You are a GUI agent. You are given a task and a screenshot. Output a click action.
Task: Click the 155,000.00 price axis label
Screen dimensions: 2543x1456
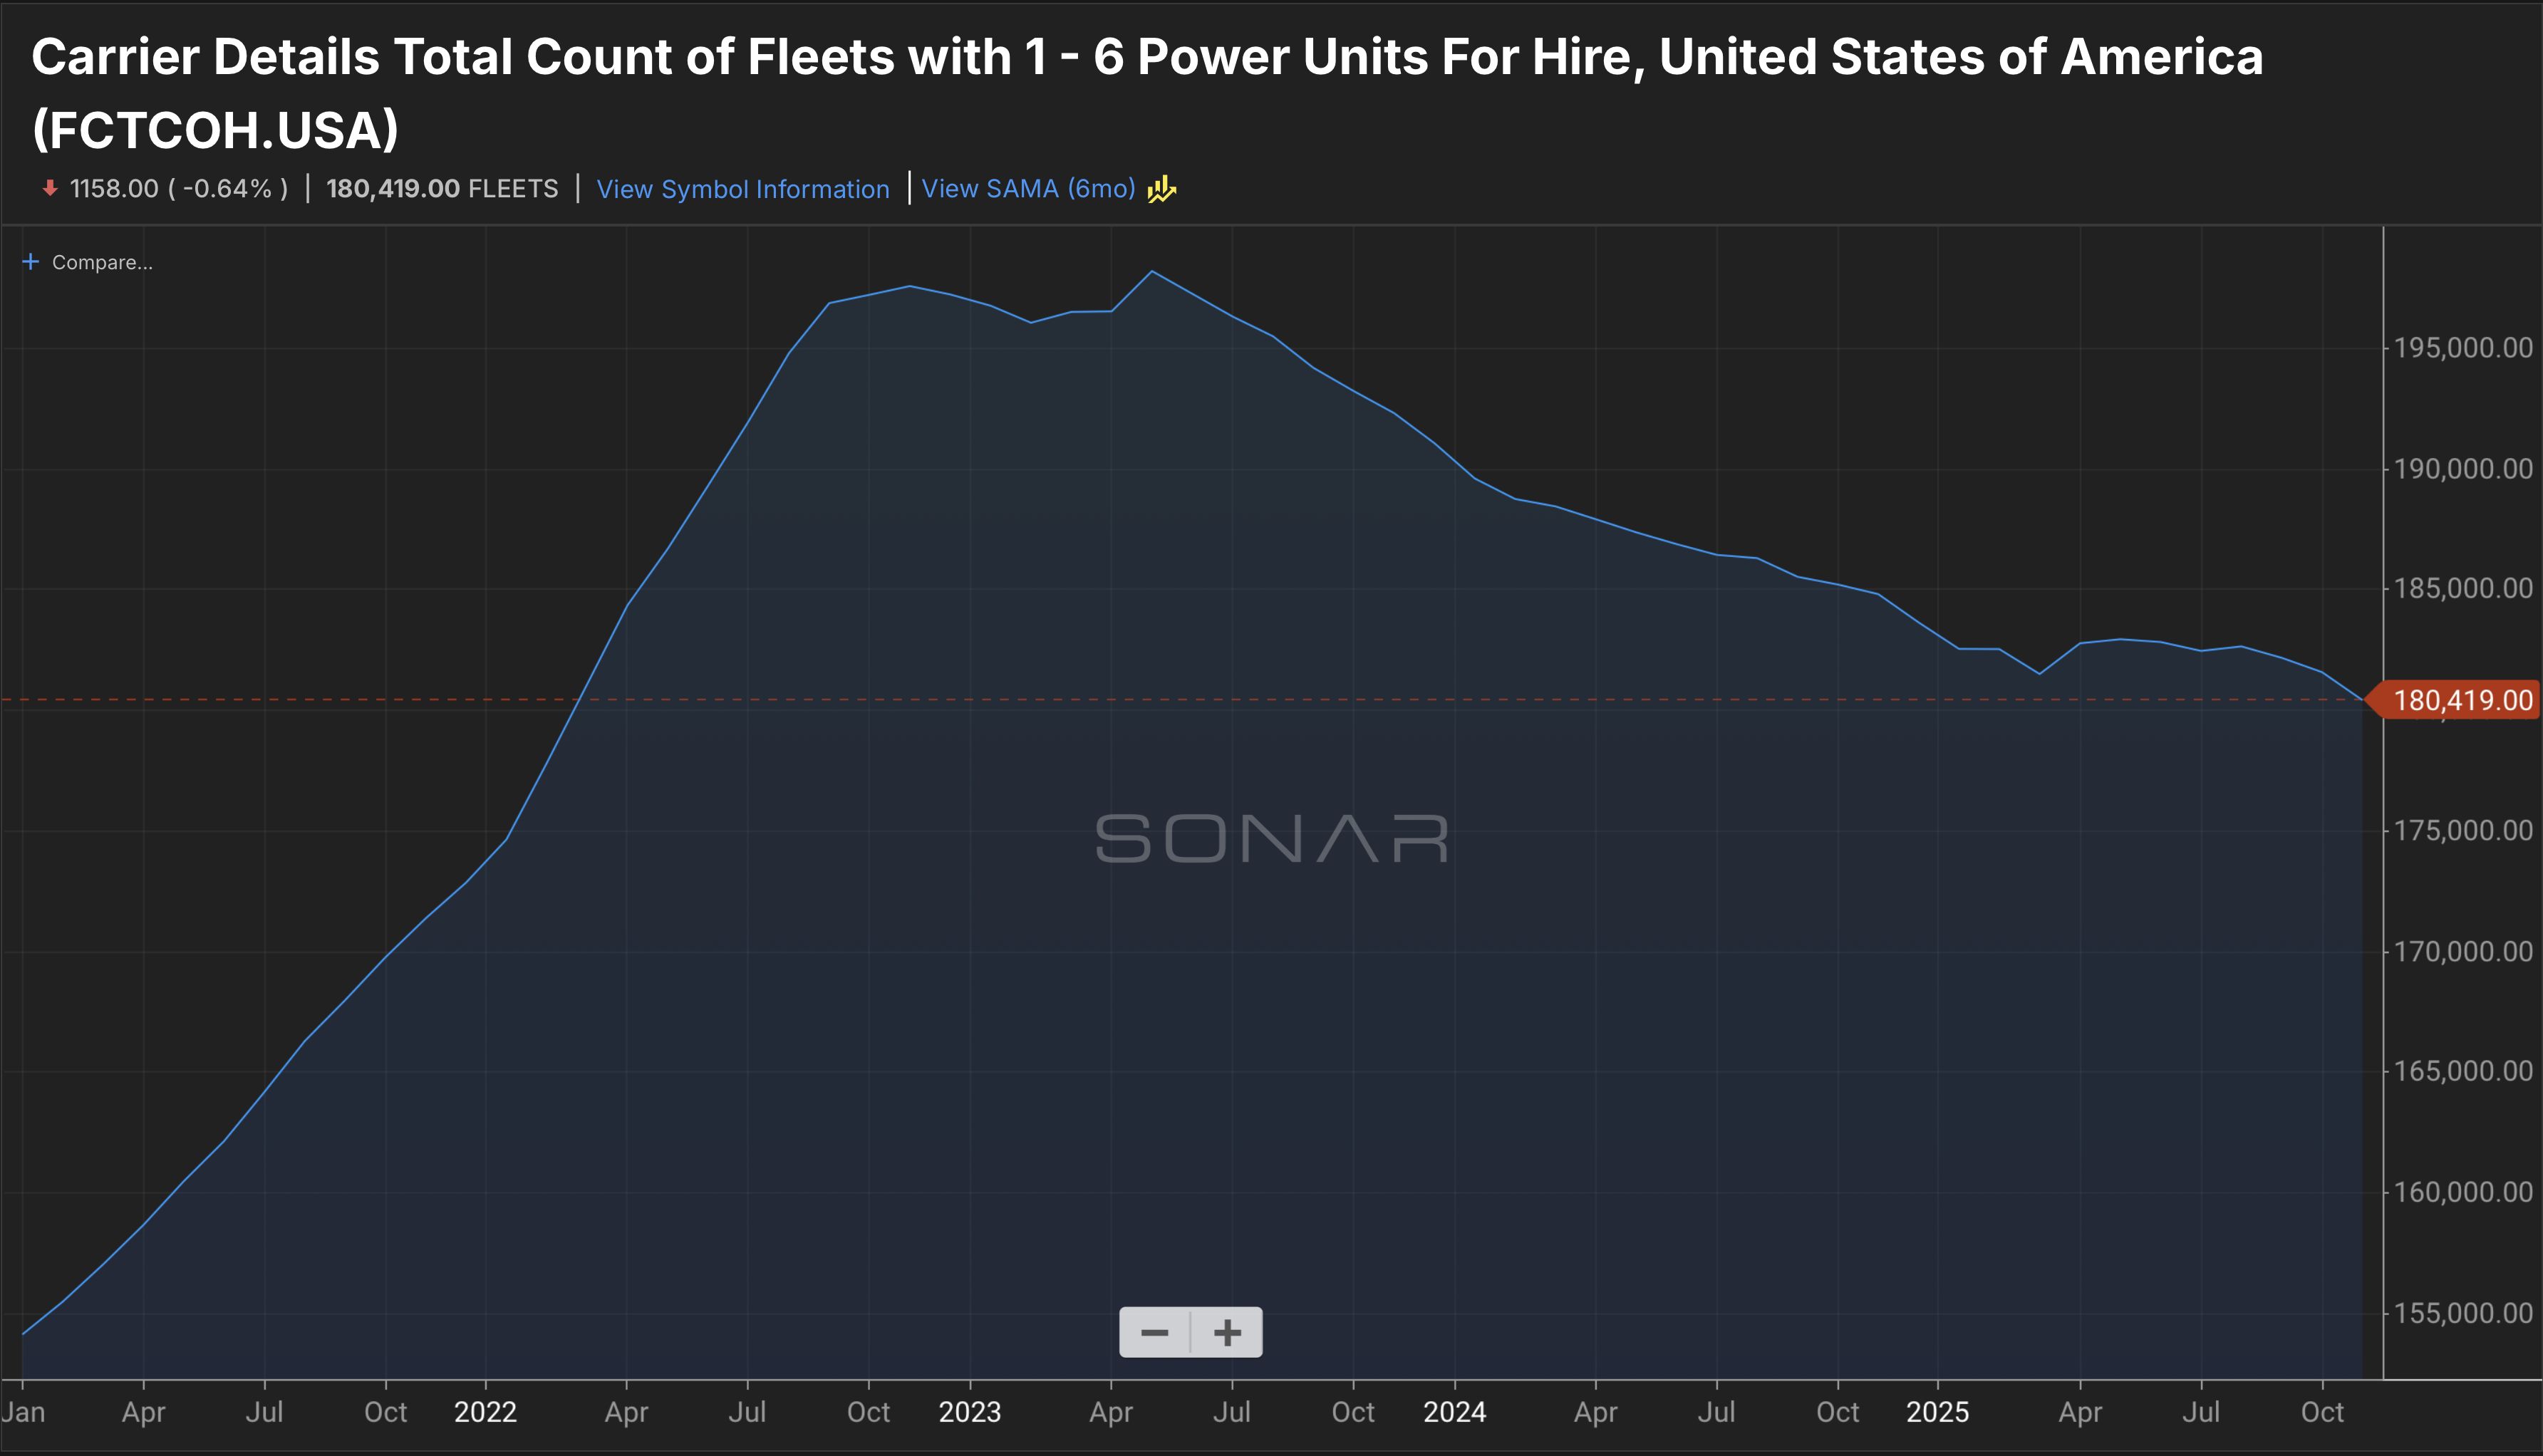tap(2462, 1313)
